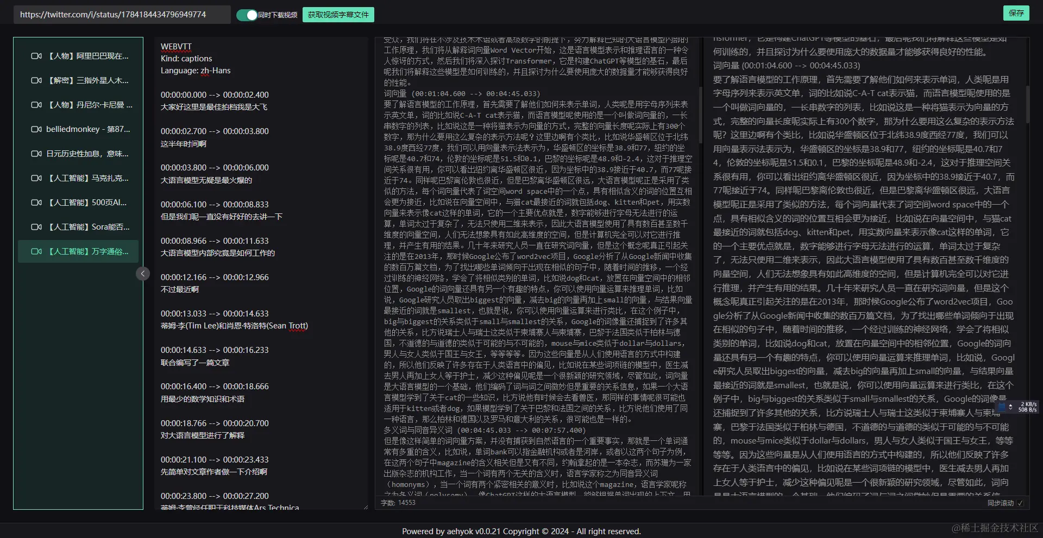Click timestamp 00:00:02.700 --> 00:00:03.800

click(215, 131)
